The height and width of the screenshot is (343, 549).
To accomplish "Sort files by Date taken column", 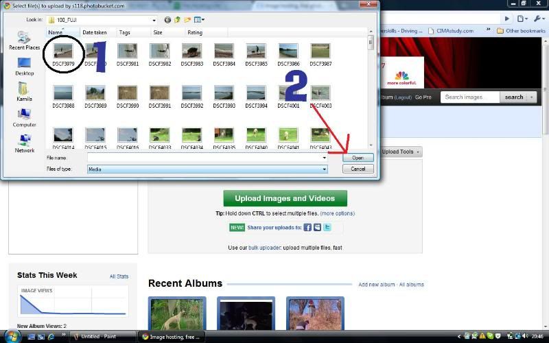I will point(95,32).
